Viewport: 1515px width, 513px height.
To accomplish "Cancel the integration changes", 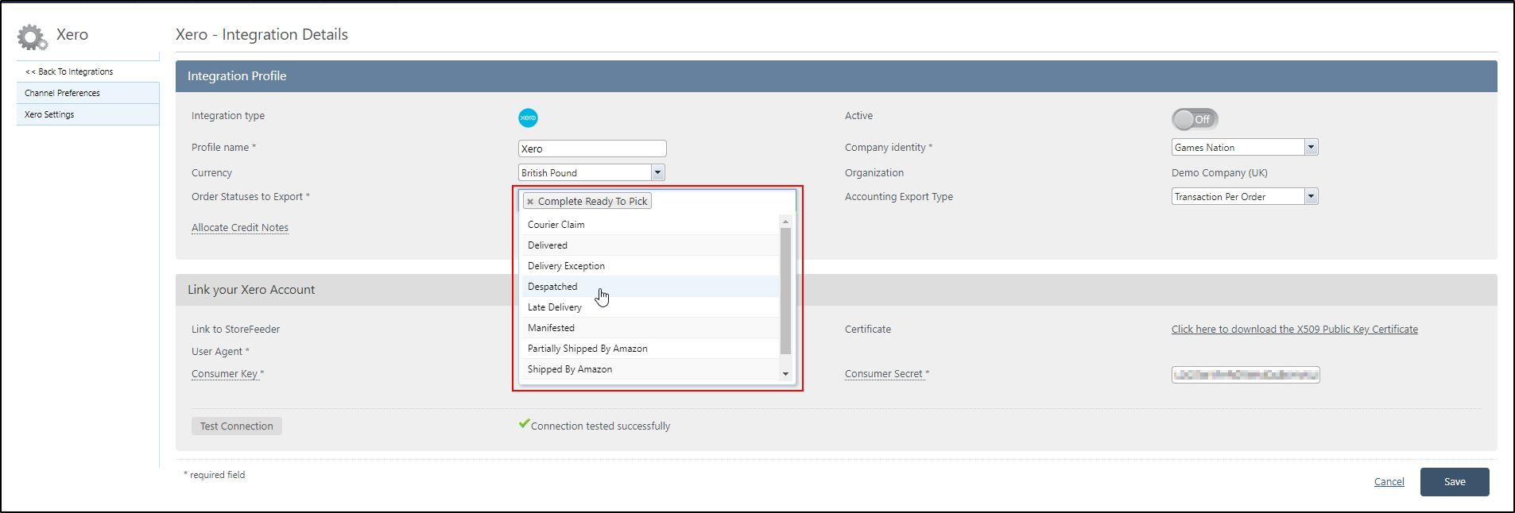I will coord(1389,482).
